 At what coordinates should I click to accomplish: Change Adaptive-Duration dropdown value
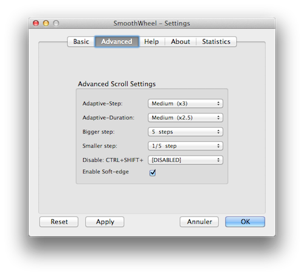coord(185,118)
